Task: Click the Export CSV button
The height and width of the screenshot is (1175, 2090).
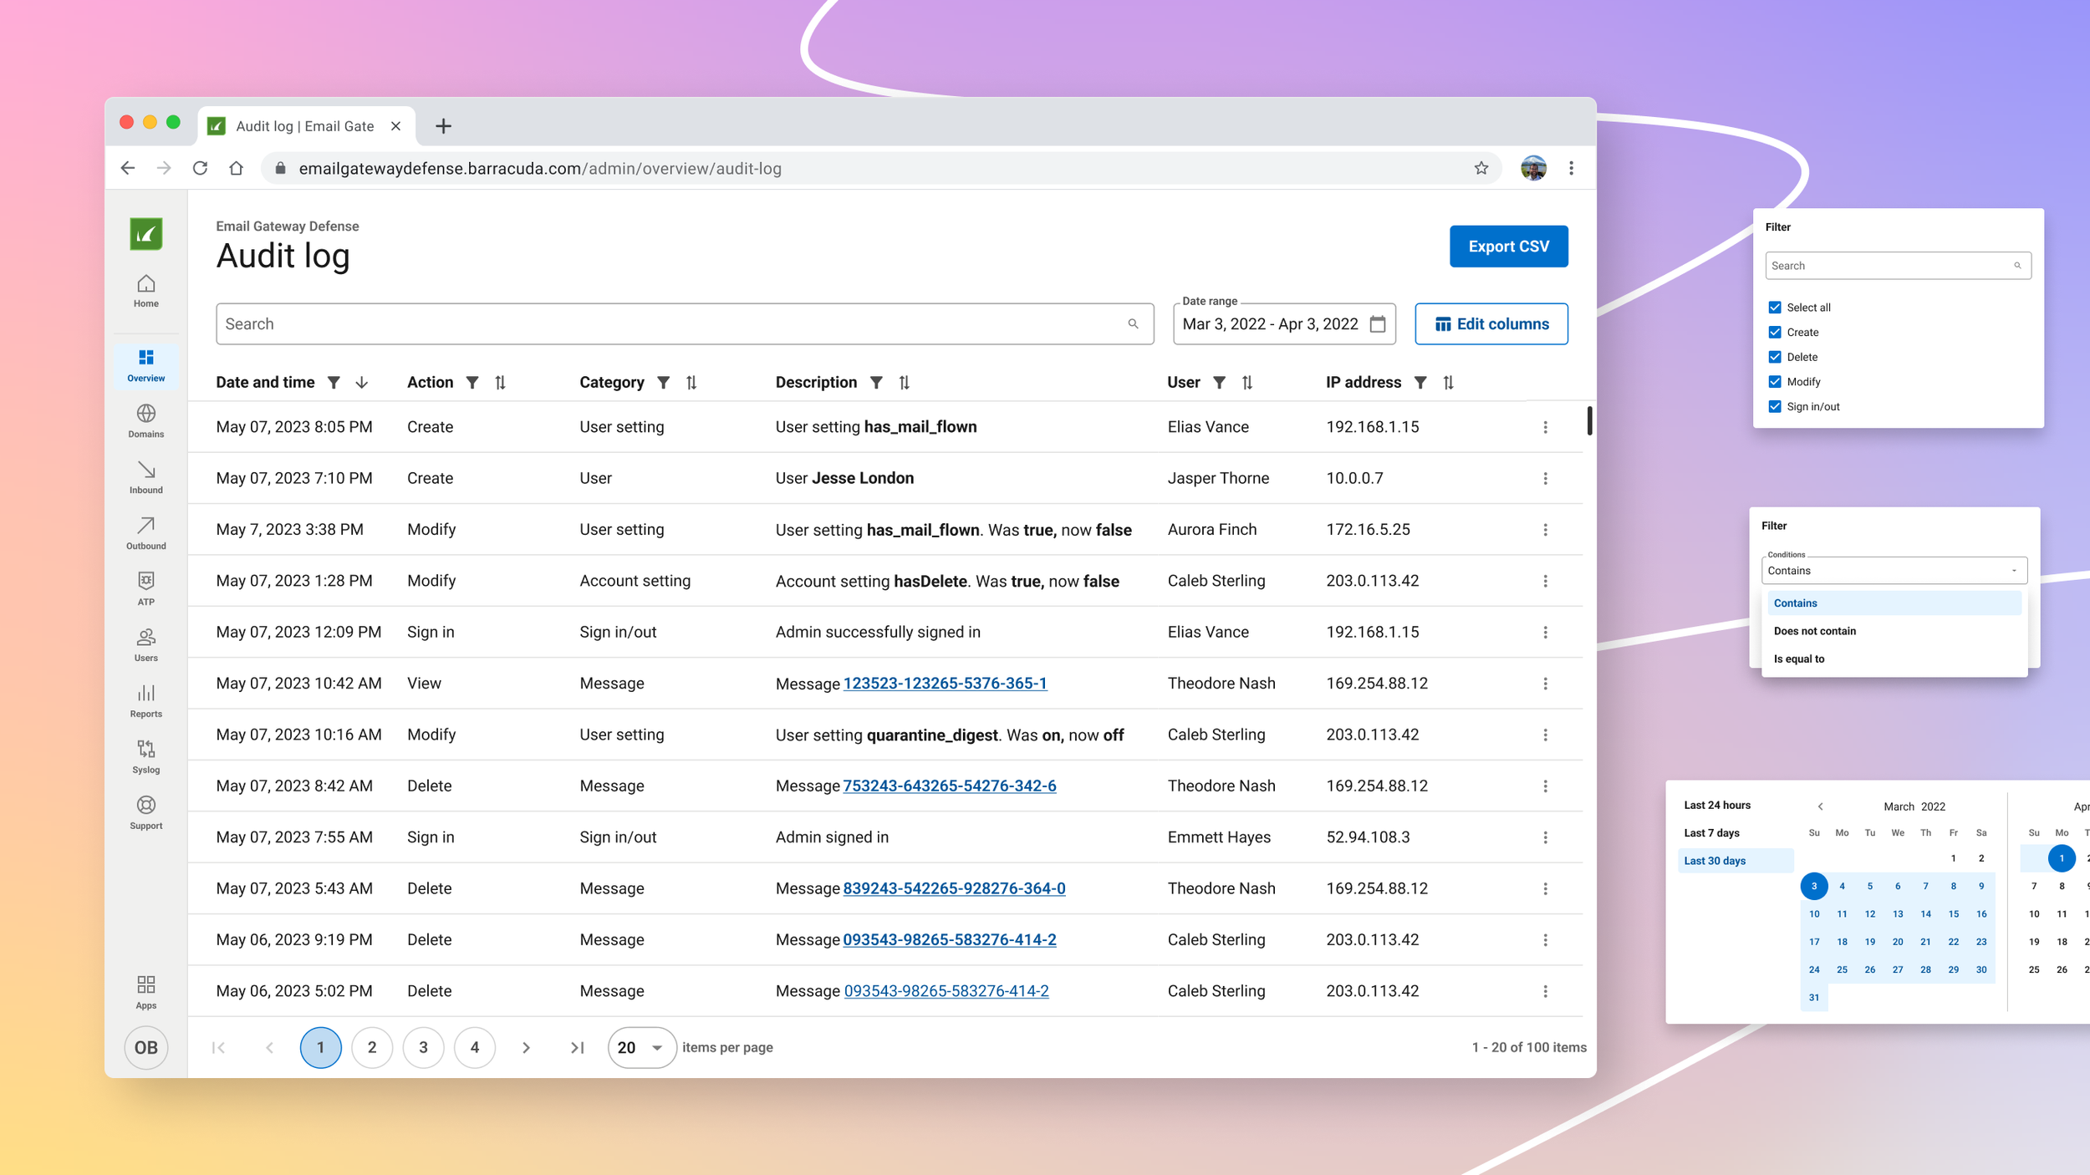Action: point(1507,247)
